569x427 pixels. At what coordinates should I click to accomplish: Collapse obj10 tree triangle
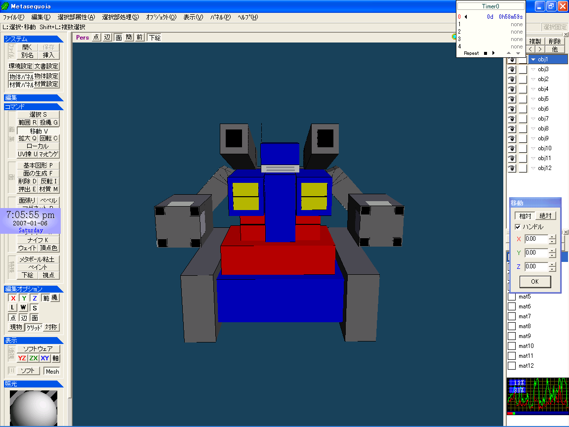click(533, 148)
